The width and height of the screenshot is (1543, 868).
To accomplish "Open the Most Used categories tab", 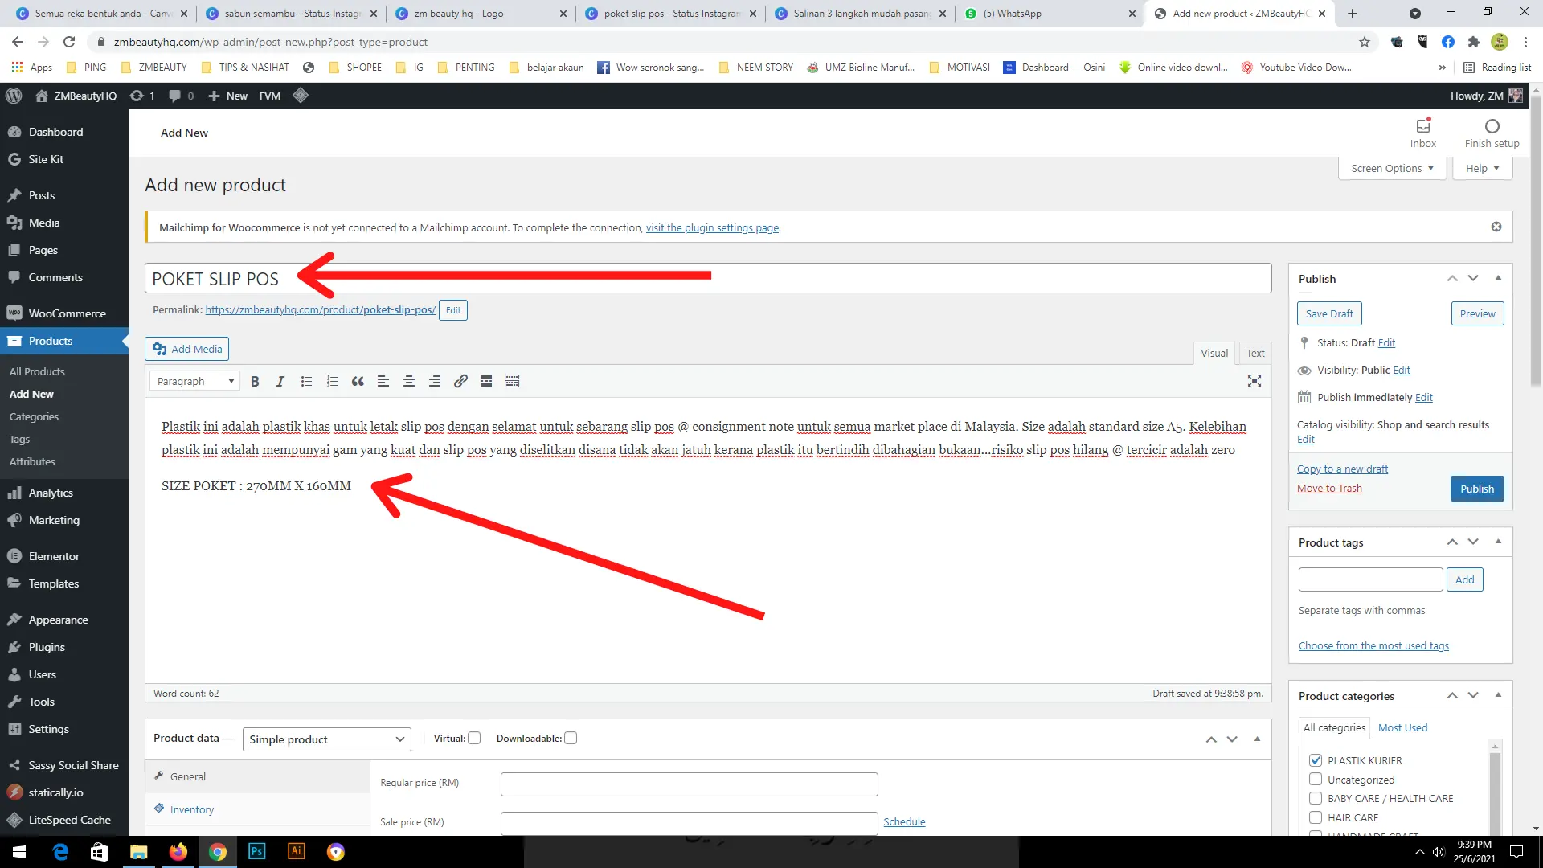I will click(x=1402, y=728).
